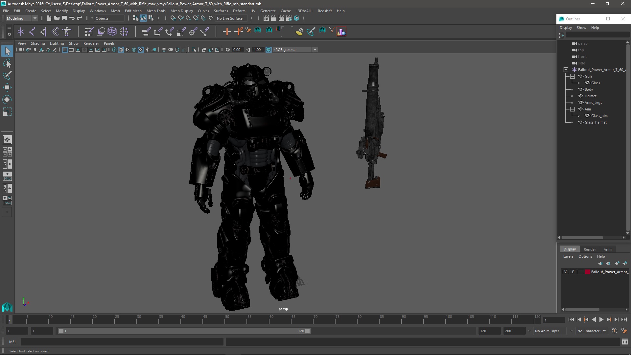Activate the Lasso select tool
The width and height of the screenshot is (631, 355).
tap(7, 63)
